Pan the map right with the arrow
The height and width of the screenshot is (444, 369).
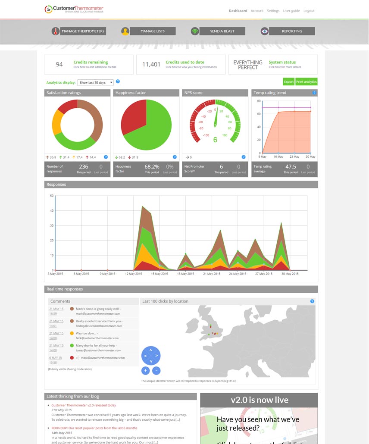coord(156,356)
